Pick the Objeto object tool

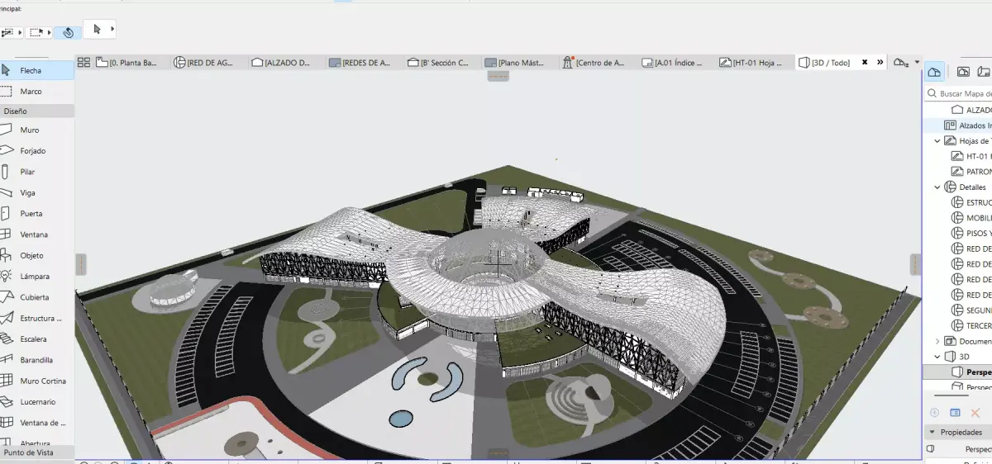(x=36, y=256)
